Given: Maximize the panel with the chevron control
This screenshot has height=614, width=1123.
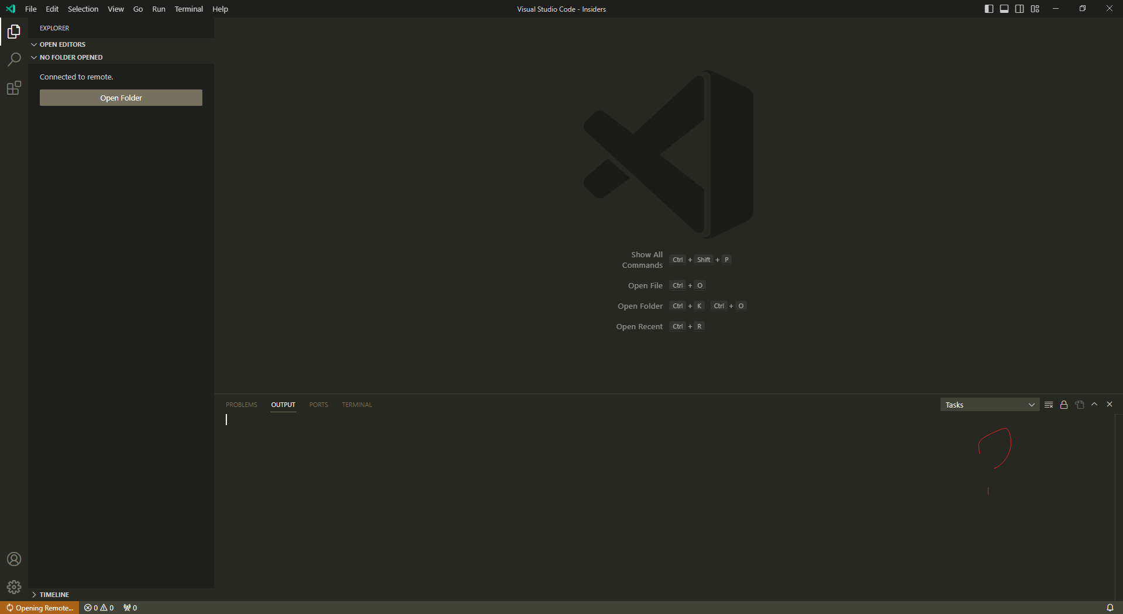Looking at the screenshot, I should pos(1094,404).
